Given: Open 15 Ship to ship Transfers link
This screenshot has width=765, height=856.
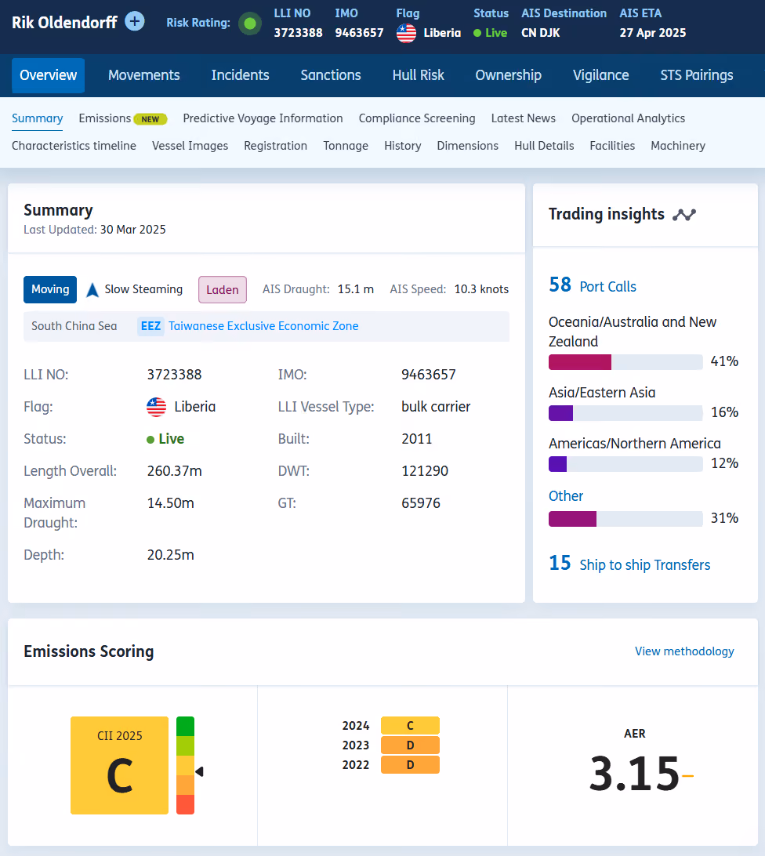Looking at the screenshot, I should [629, 564].
